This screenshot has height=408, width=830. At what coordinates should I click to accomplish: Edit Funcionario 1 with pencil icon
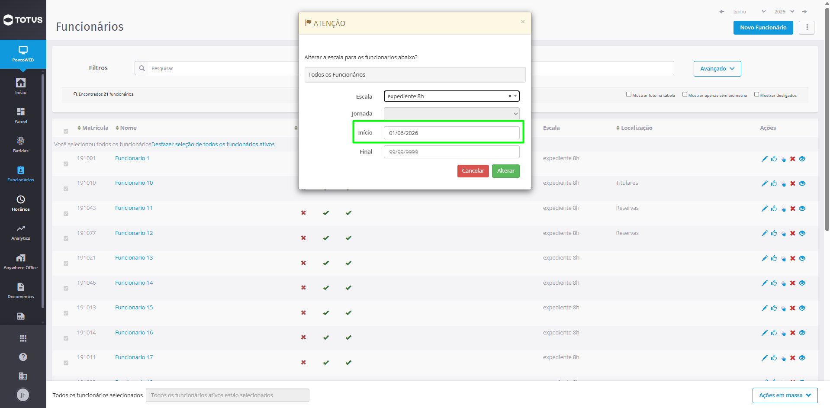(764, 159)
